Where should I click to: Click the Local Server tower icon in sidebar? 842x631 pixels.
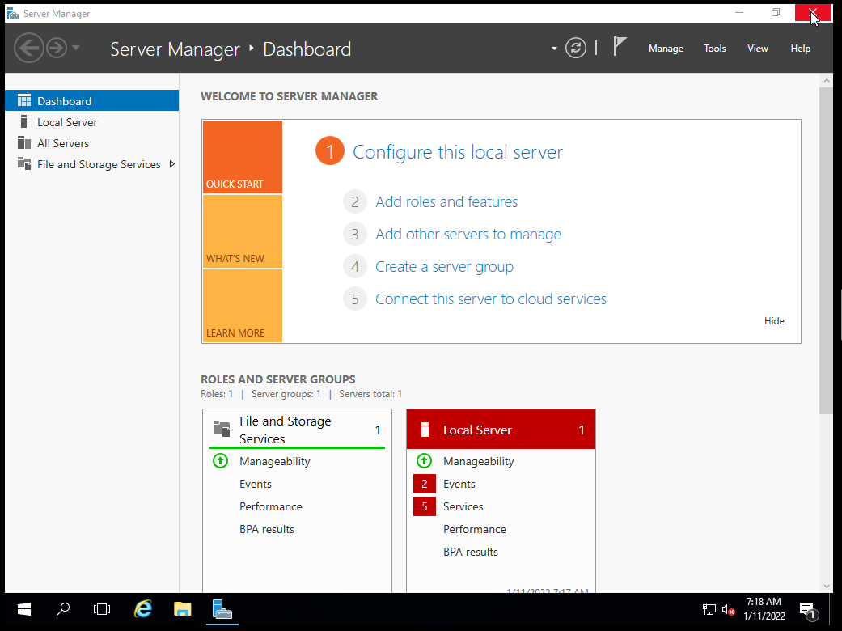pyautogui.click(x=23, y=121)
